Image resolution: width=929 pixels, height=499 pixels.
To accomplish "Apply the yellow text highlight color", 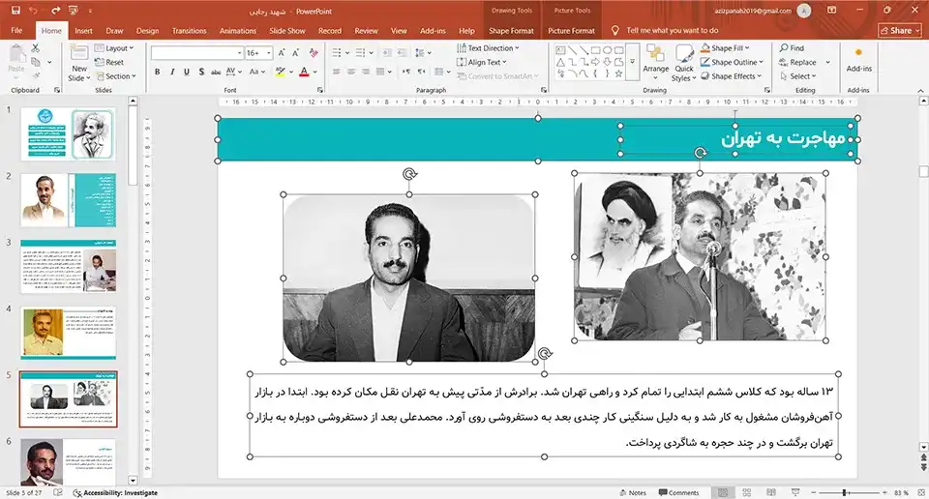I will pos(281,72).
